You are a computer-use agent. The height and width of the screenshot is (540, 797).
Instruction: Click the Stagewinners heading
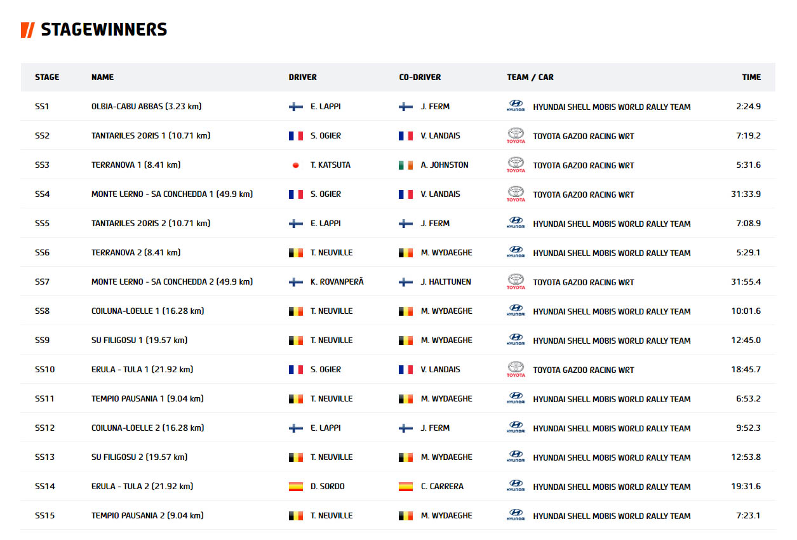click(104, 29)
